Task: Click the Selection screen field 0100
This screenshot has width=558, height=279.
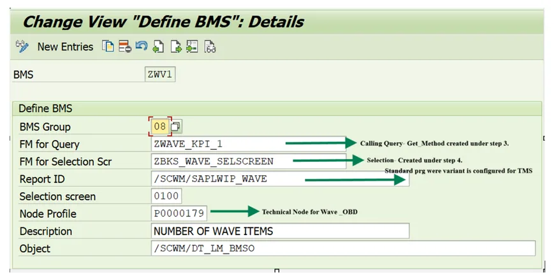Action: 166,196
